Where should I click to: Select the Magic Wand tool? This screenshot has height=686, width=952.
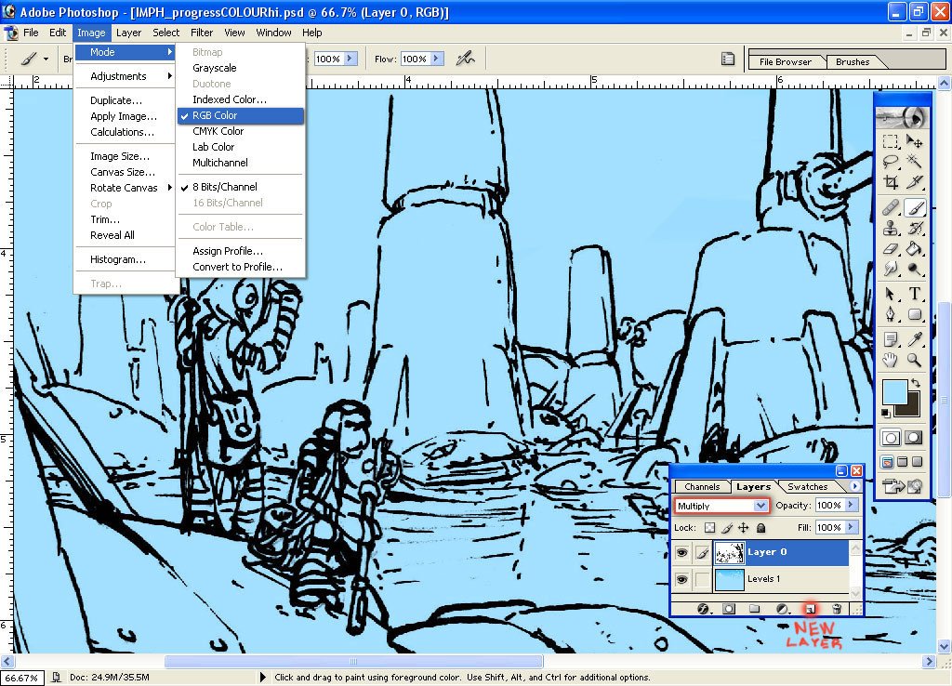(915, 162)
